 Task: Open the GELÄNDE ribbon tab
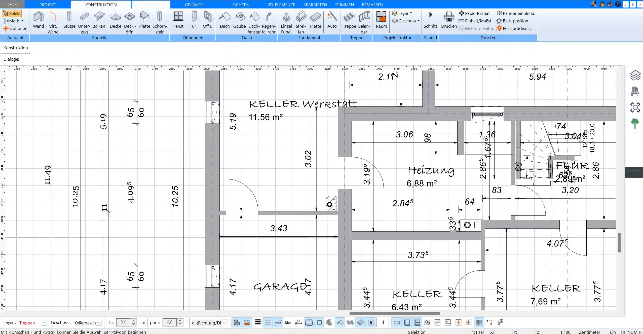[194, 5]
